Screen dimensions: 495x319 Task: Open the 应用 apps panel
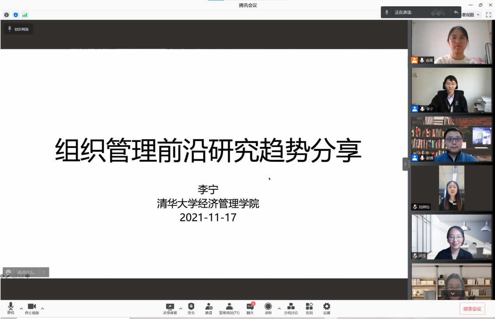pyautogui.click(x=309, y=308)
